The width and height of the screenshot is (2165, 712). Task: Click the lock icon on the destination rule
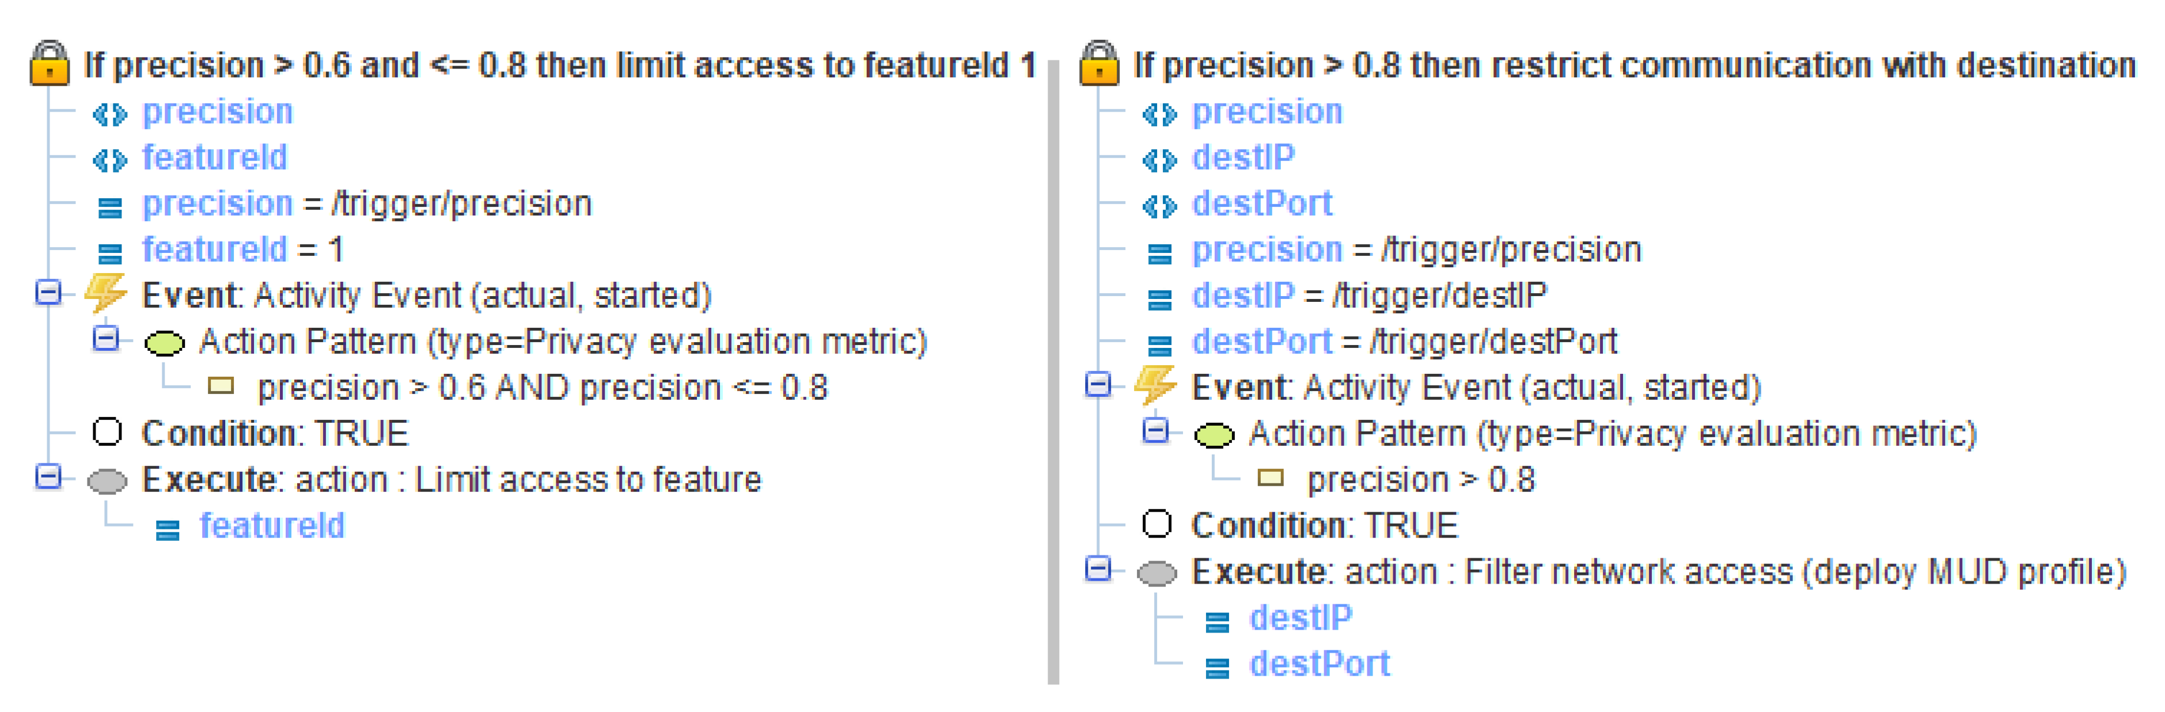1098,64
